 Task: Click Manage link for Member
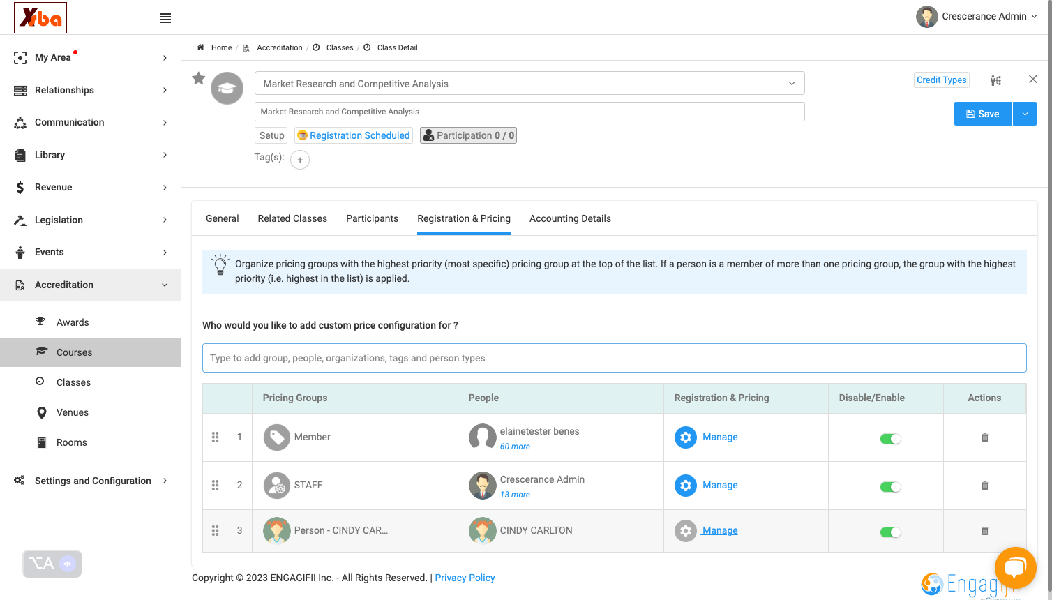(720, 437)
